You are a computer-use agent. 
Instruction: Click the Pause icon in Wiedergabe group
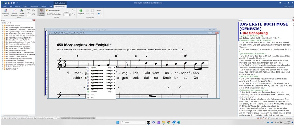click(x=87, y=11)
